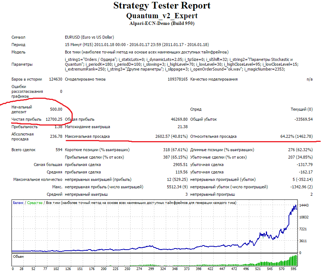Click the profit trades value 387 (65.15%)

click(x=175, y=157)
